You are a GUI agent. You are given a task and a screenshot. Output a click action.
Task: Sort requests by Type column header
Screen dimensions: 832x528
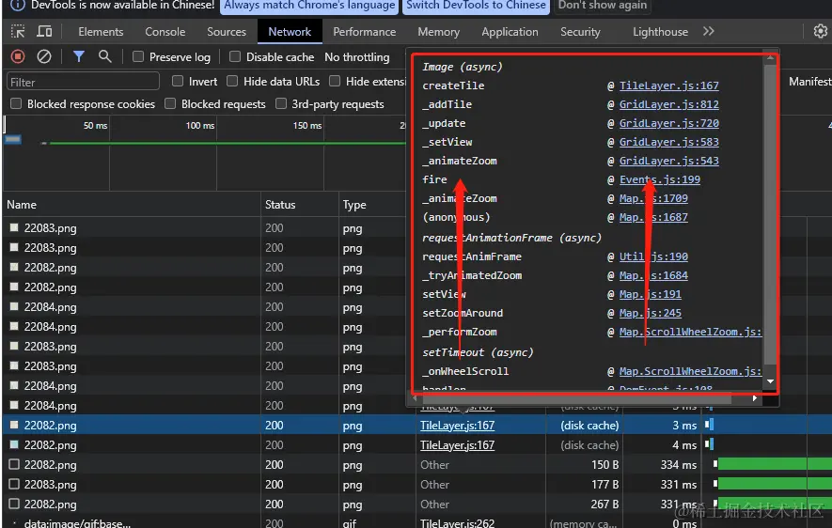[377, 205]
